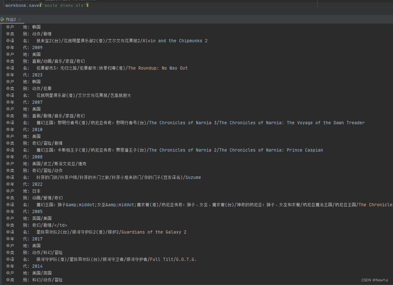
Task: Click the 韩国 production country text
Action: [x=36, y=27]
